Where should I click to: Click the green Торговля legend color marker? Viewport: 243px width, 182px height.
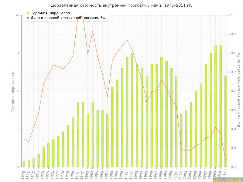(x=28, y=13)
